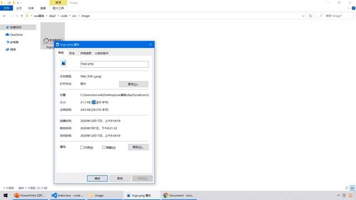356x200 pixels.
Task: Open the Explorer help icon
Action: point(354,8)
